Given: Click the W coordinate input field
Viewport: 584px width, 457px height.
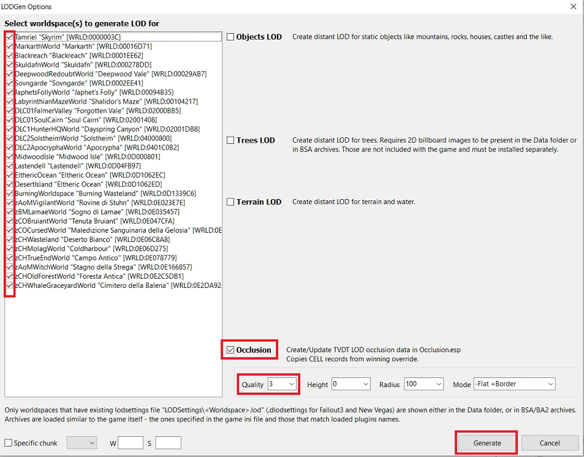Looking at the screenshot, I should (131, 443).
